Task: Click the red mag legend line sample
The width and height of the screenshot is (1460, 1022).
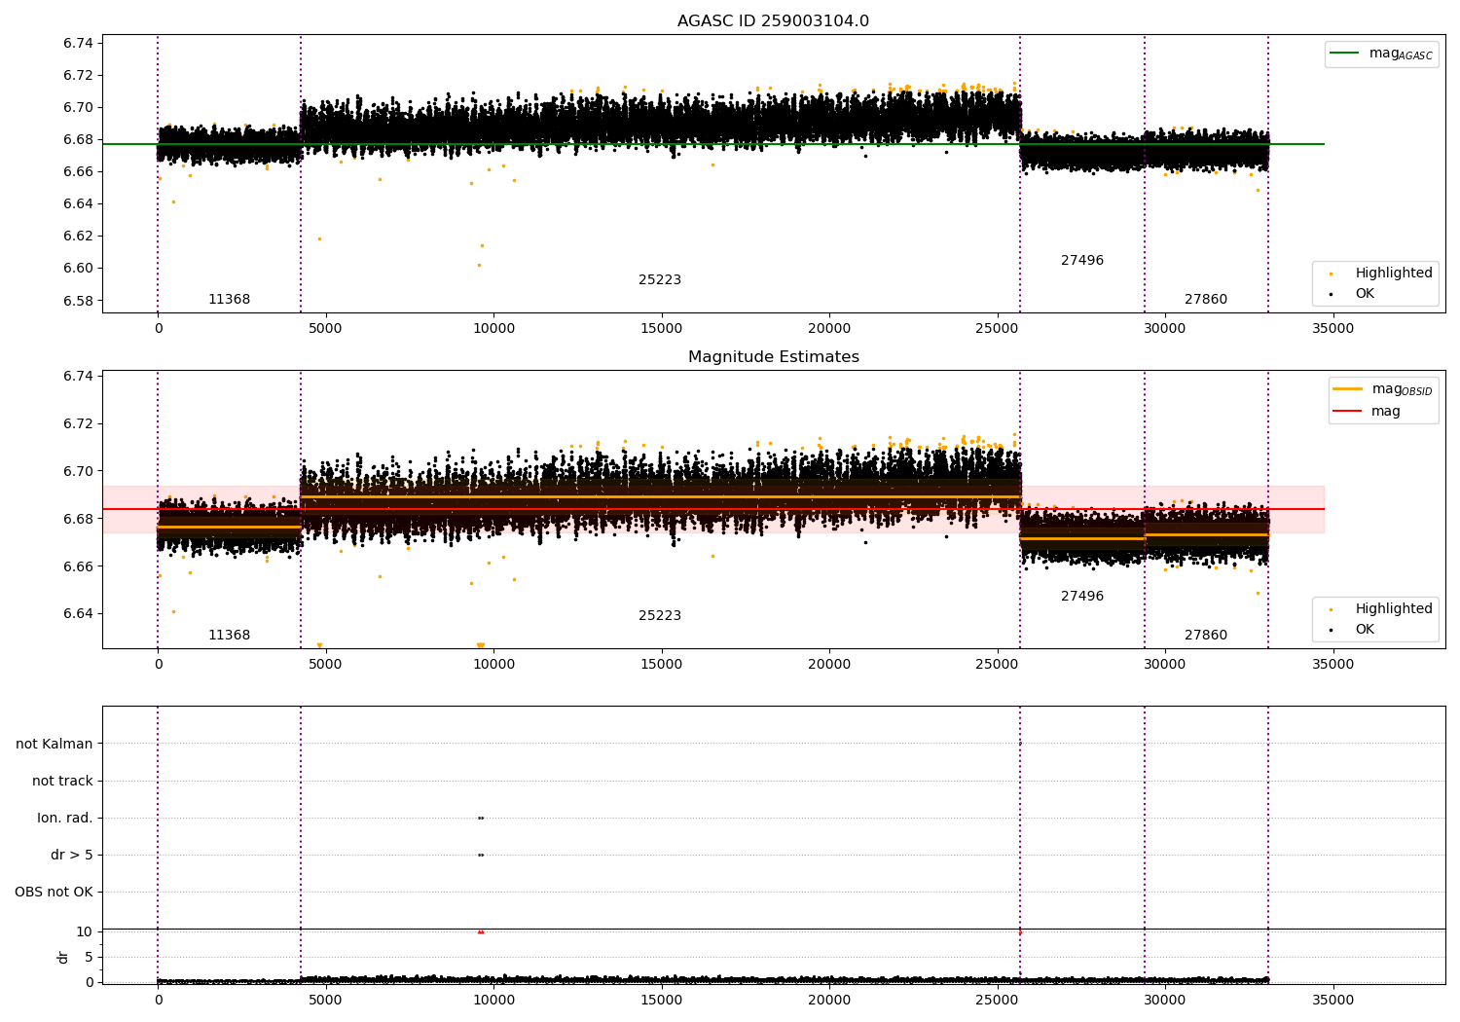Action: (x=1347, y=411)
